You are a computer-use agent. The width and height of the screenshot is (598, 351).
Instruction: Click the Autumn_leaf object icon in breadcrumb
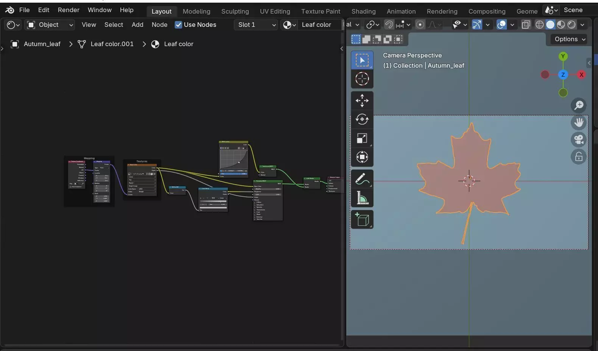tap(15, 44)
